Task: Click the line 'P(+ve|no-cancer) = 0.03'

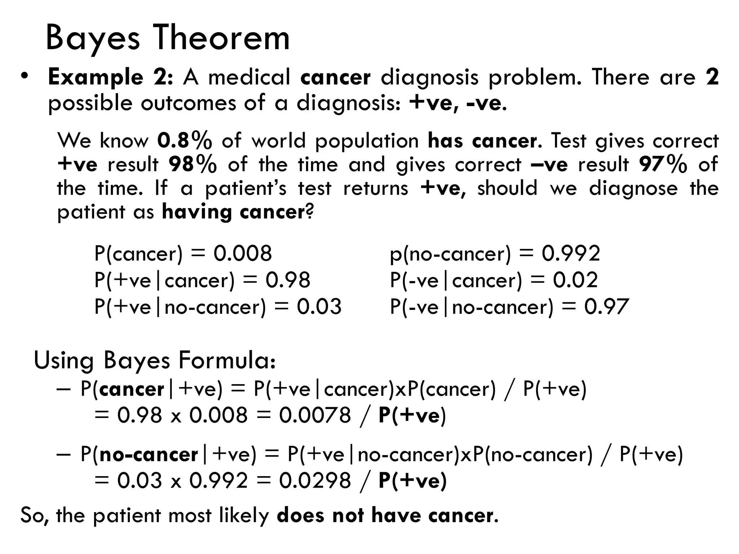Action: 218,307
